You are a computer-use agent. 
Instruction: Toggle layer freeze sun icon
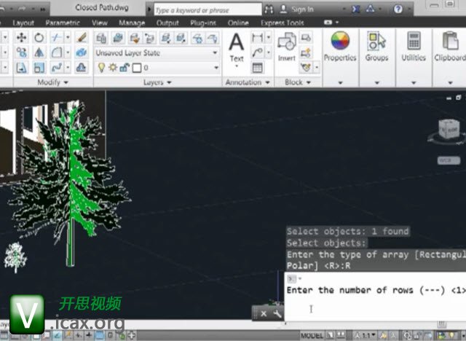click(x=113, y=68)
